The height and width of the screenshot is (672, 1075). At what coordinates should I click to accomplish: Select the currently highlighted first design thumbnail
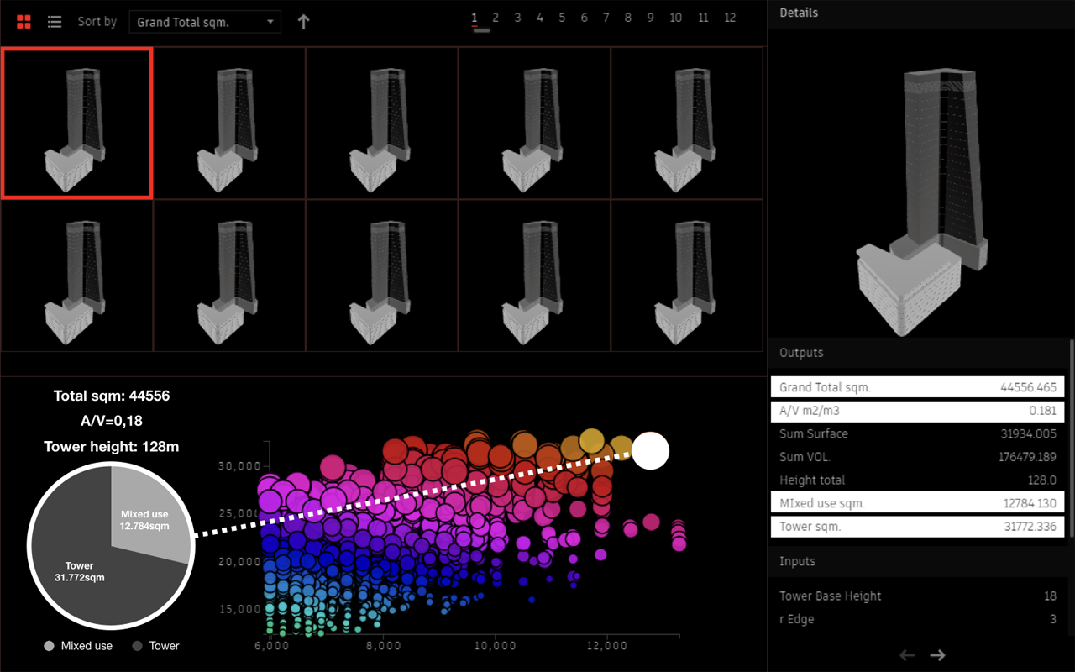[76, 123]
